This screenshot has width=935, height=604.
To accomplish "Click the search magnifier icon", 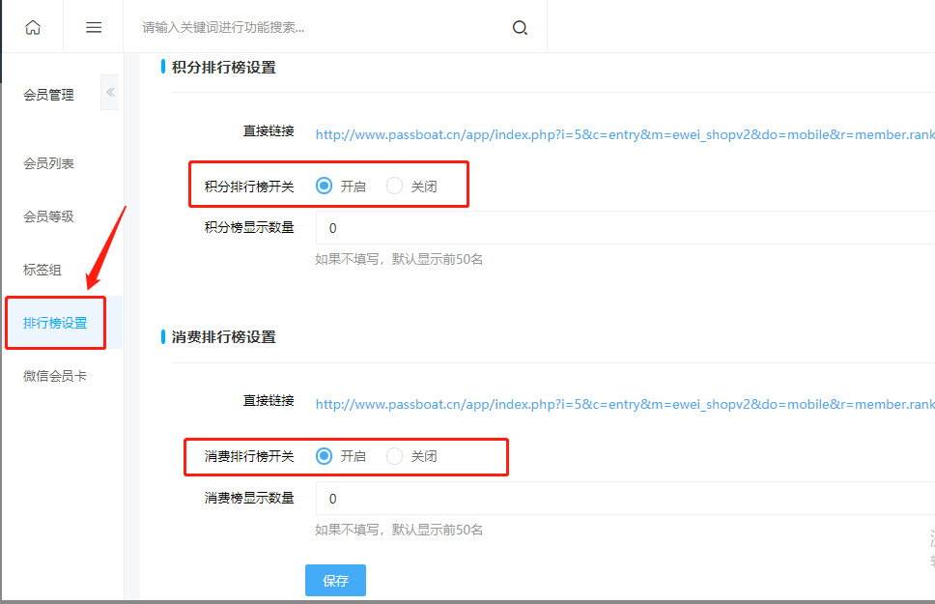I will coord(520,27).
